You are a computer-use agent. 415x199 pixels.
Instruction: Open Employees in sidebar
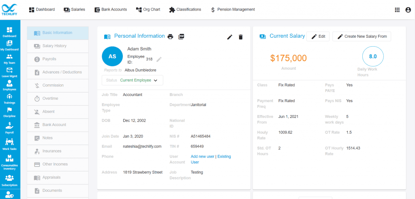pyautogui.click(x=10, y=85)
